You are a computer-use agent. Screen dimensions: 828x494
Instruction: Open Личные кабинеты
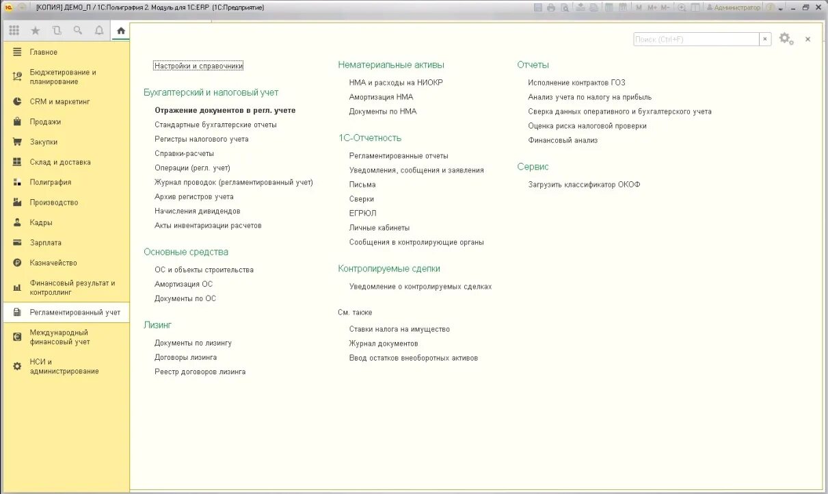coord(379,227)
